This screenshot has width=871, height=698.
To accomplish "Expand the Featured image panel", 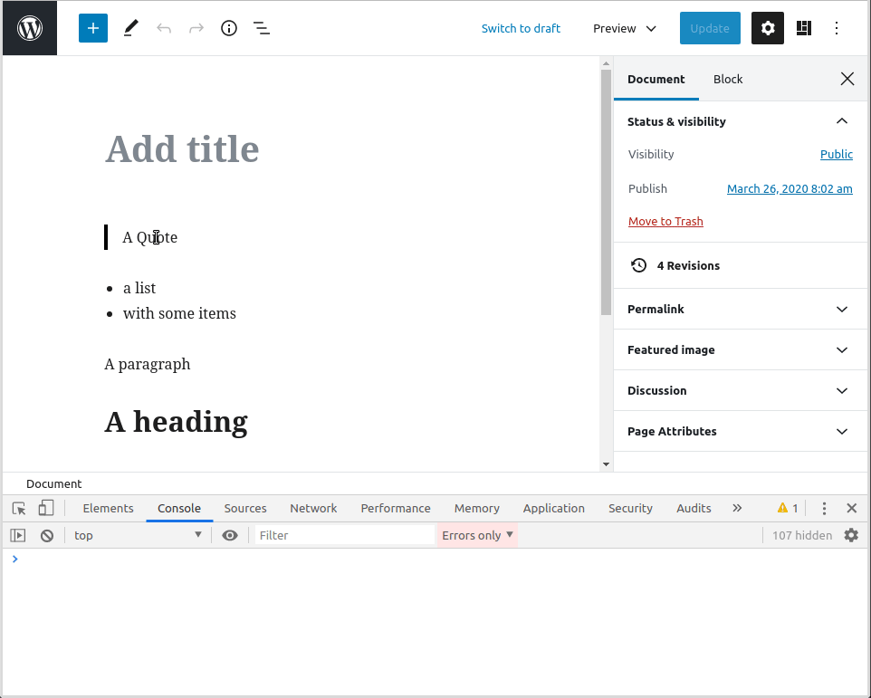I will pyautogui.click(x=741, y=349).
